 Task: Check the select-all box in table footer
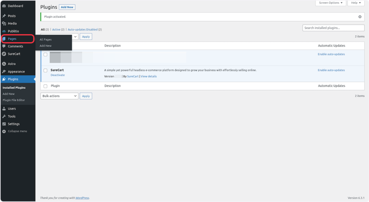click(x=45, y=86)
